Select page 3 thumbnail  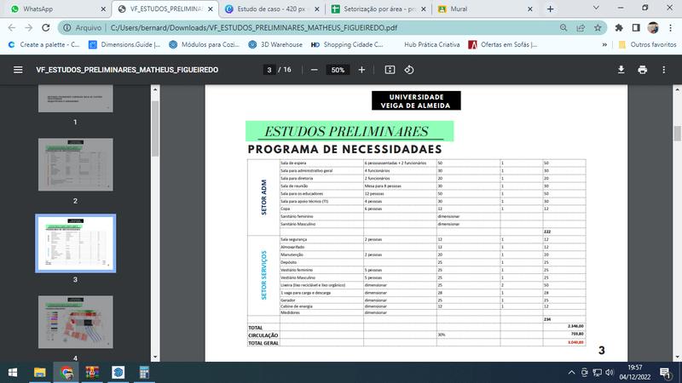[75, 243]
